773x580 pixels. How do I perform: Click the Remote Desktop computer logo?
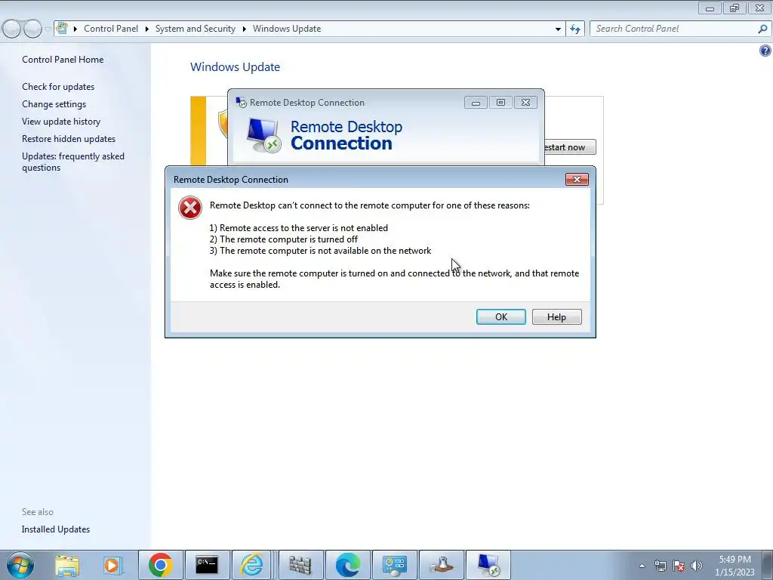[x=263, y=135]
